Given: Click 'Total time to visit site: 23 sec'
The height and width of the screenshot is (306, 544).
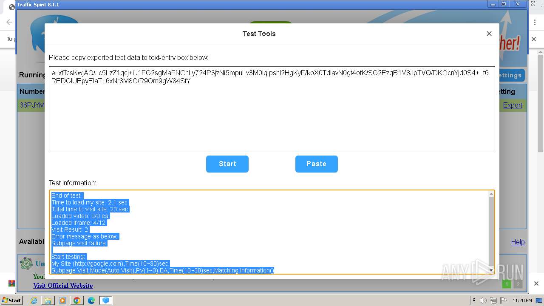Looking at the screenshot, I should 90,209.
